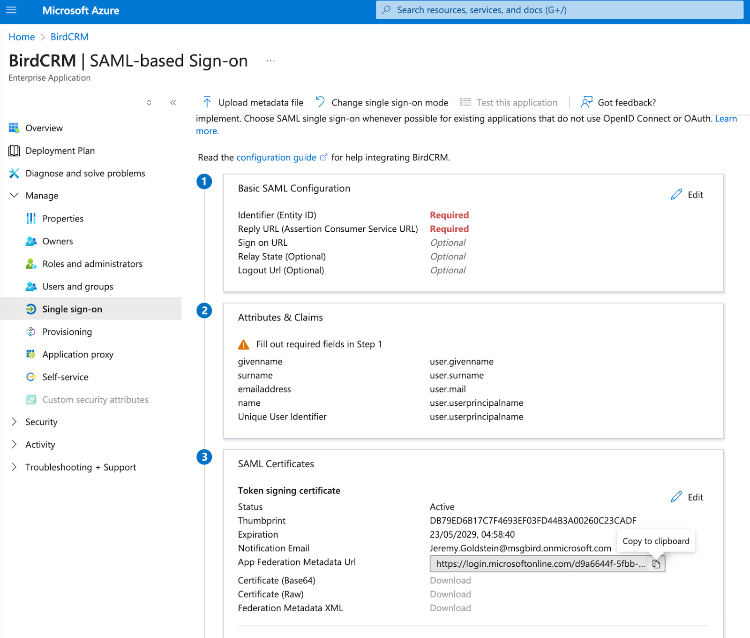Edit the Basic SAML Configuration section
Image resolution: width=750 pixels, height=638 pixels.
point(687,195)
